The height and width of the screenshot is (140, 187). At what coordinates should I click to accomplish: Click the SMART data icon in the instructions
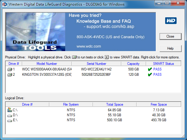[106, 57]
